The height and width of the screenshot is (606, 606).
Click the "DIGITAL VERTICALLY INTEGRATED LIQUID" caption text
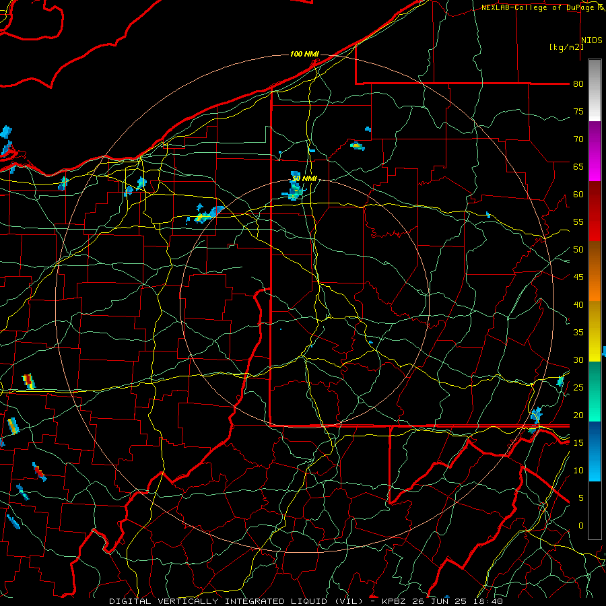pos(219,601)
